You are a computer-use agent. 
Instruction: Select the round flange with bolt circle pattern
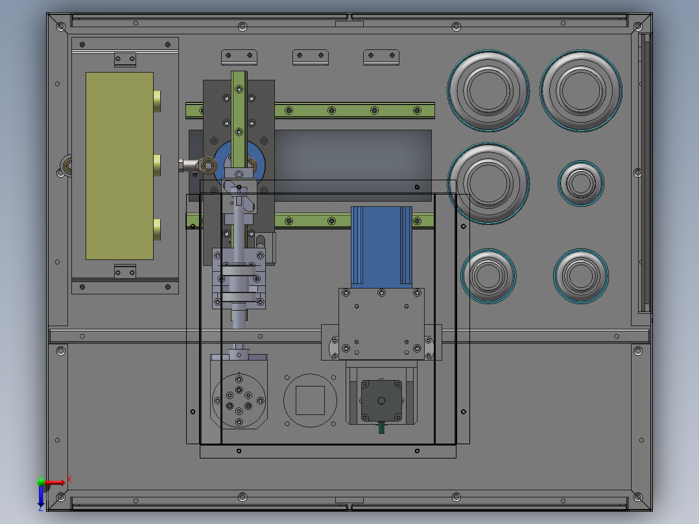pos(239,400)
